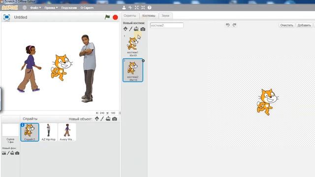Click the costume name field костюм2
The height and width of the screenshot is (177, 315).
pyautogui.click(x=167, y=26)
